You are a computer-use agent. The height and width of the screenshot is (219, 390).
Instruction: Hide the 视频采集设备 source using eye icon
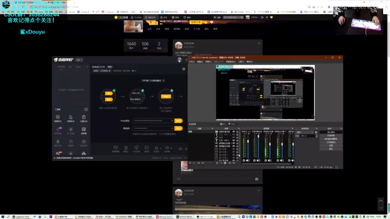[234, 131]
